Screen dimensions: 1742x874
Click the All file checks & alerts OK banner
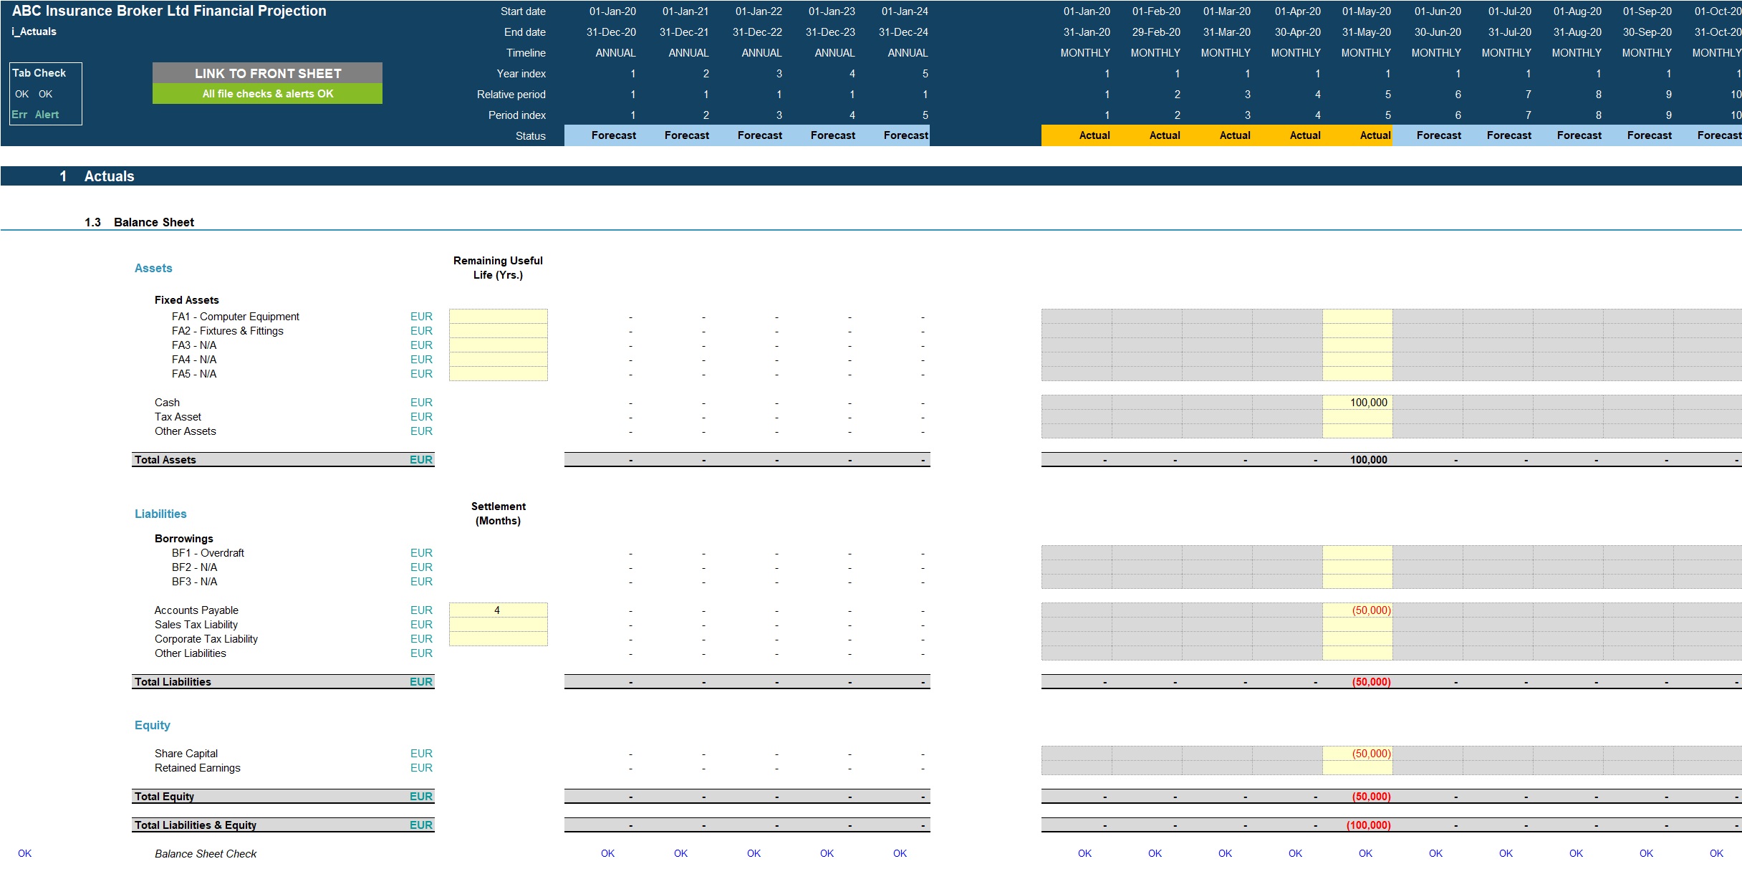[x=267, y=94]
